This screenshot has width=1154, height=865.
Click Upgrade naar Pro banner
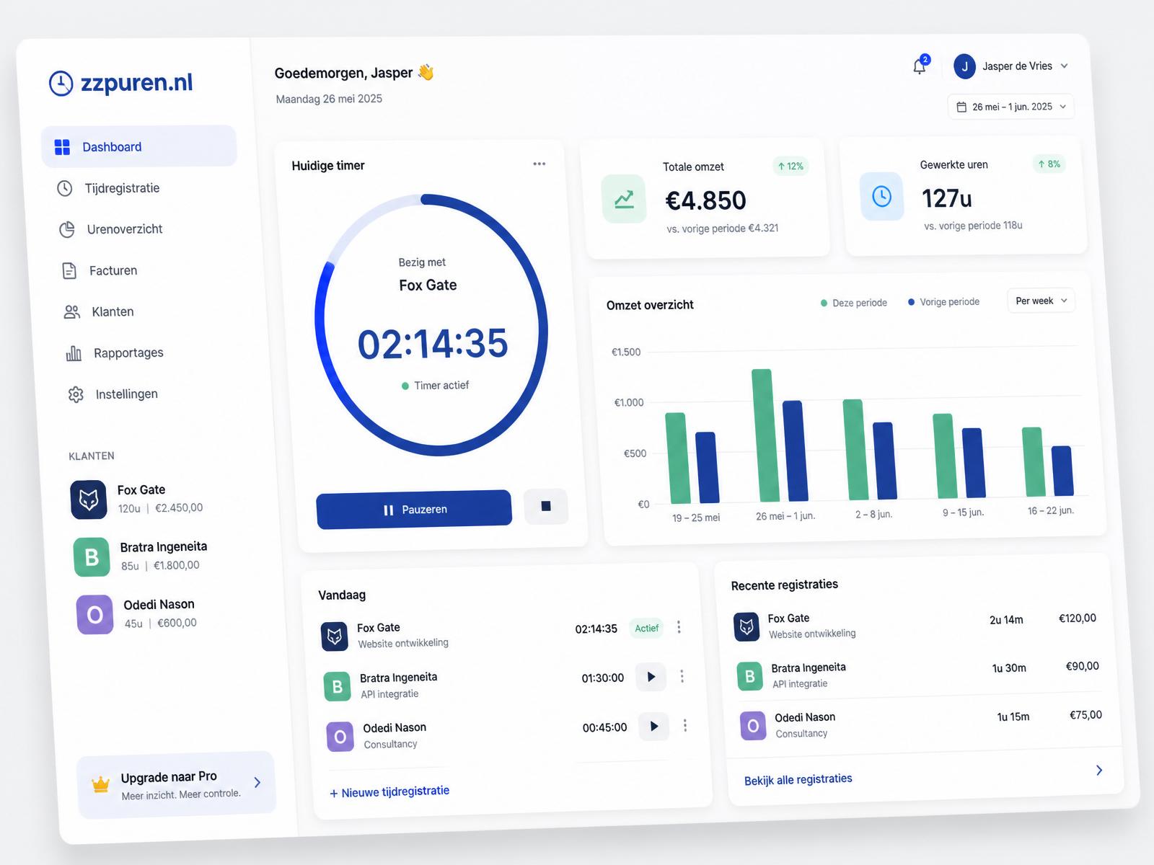click(x=177, y=785)
